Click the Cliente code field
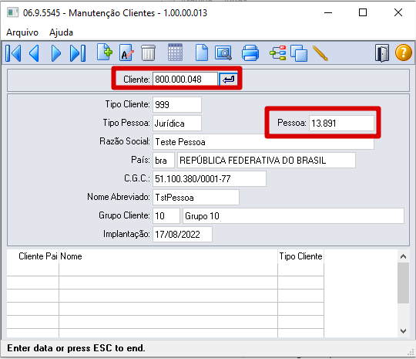 185,80
